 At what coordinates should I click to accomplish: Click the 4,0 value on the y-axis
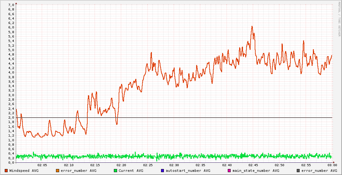tap(11, 73)
